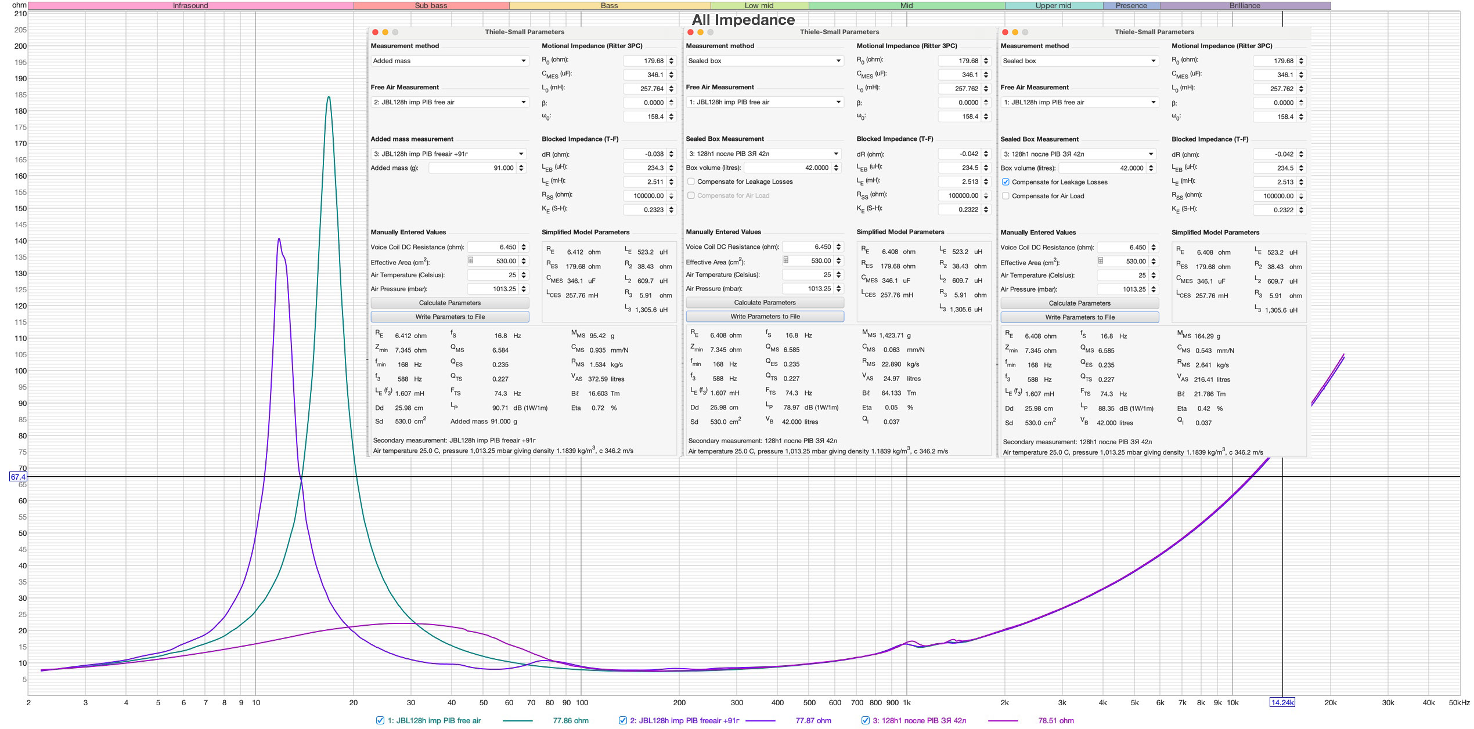
Task: Adjust RSS (ohm) stepper in right window
Action: tap(1301, 196)
